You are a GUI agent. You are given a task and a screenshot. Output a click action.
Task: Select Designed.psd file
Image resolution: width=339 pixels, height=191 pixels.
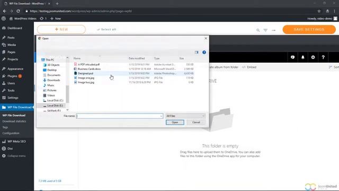(85, 73)
